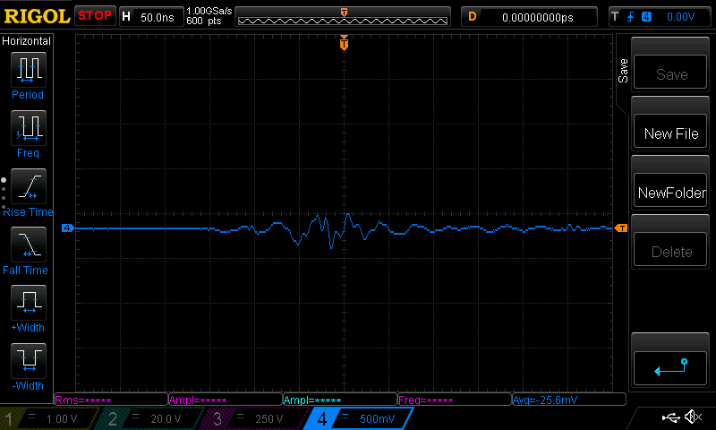
Task: Select the Fall Time measurement icon
Action: [x=29, y=245]
